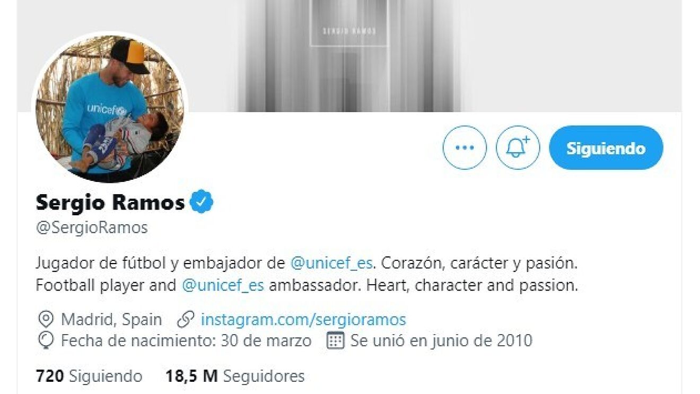Click the Madrid, Spain location text
The height and width of the screenshot is (394, 700).
[x=111, y=320]
